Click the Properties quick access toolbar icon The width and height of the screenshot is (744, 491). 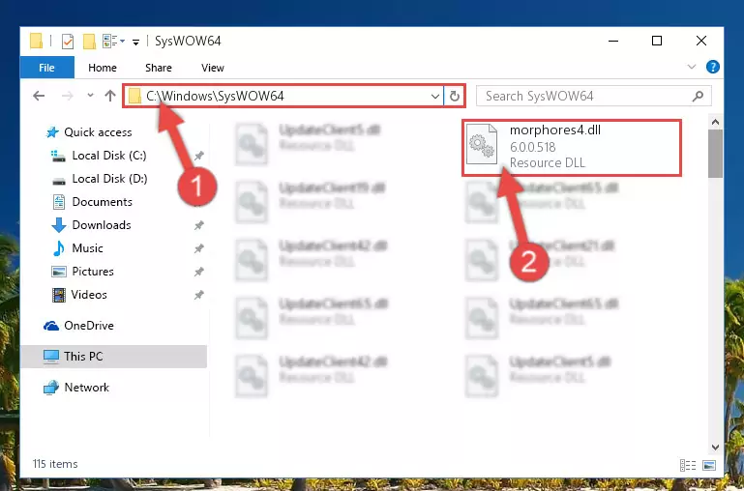point(68,42)
